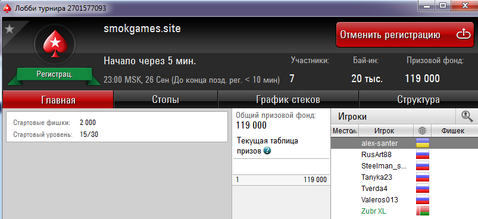Open the 'Структура' tab
478x219 pixels.
tap(418, 99)
